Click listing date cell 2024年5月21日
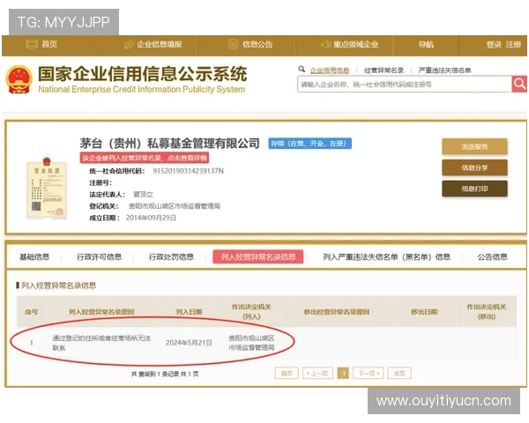 [189, 343]
